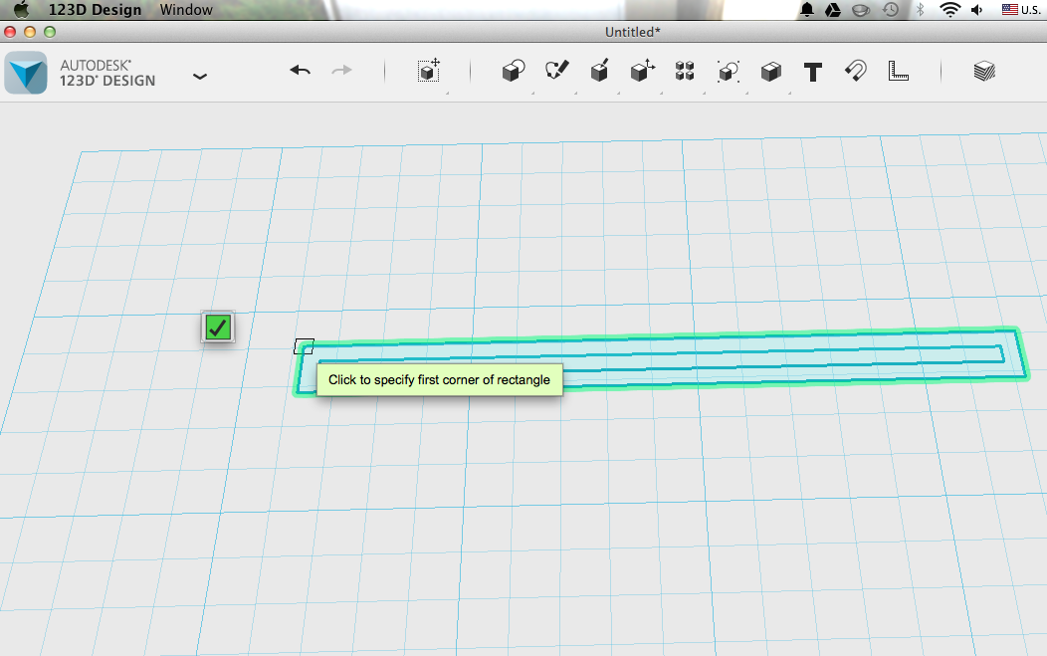This screenshot has width=1047, height=656.
Task: Click the Autodesk 123D Design logo
Action: pos(26,73)
